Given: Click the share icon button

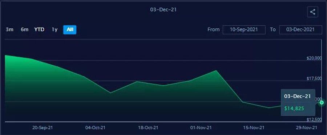Looking at the screenshot, I should pos(312,12).
